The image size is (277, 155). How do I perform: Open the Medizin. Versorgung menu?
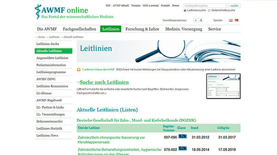184,29
